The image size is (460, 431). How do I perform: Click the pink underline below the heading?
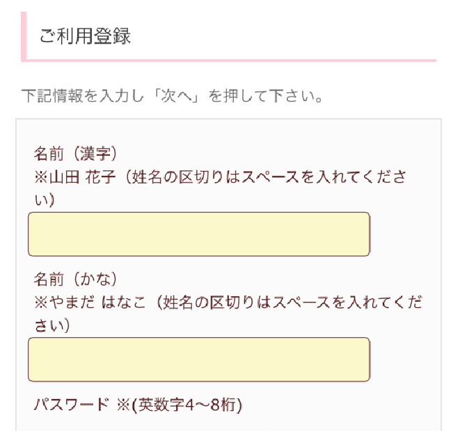pyautogui.click(x=230, y=60)
